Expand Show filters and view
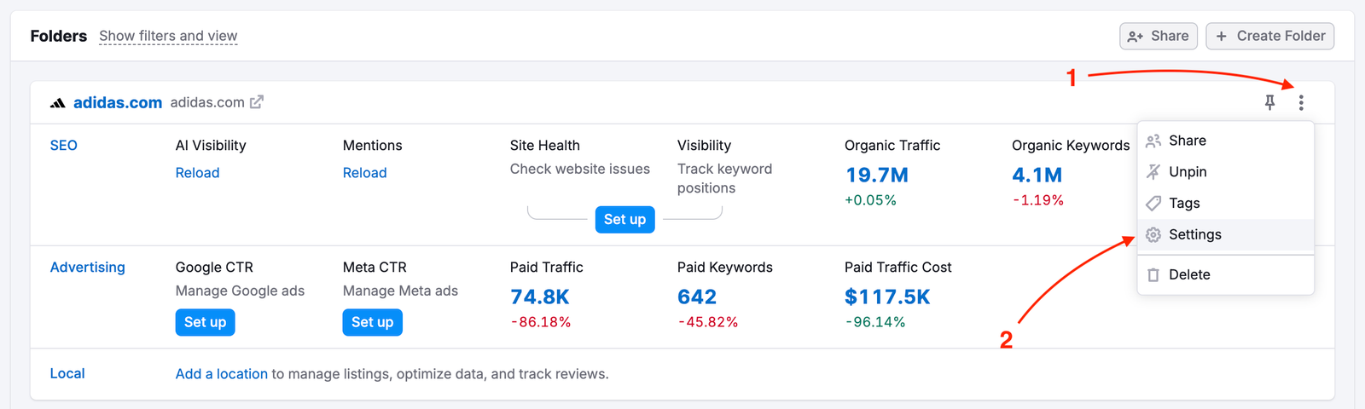Viewport: 1365px width, 409px height. 168,36
